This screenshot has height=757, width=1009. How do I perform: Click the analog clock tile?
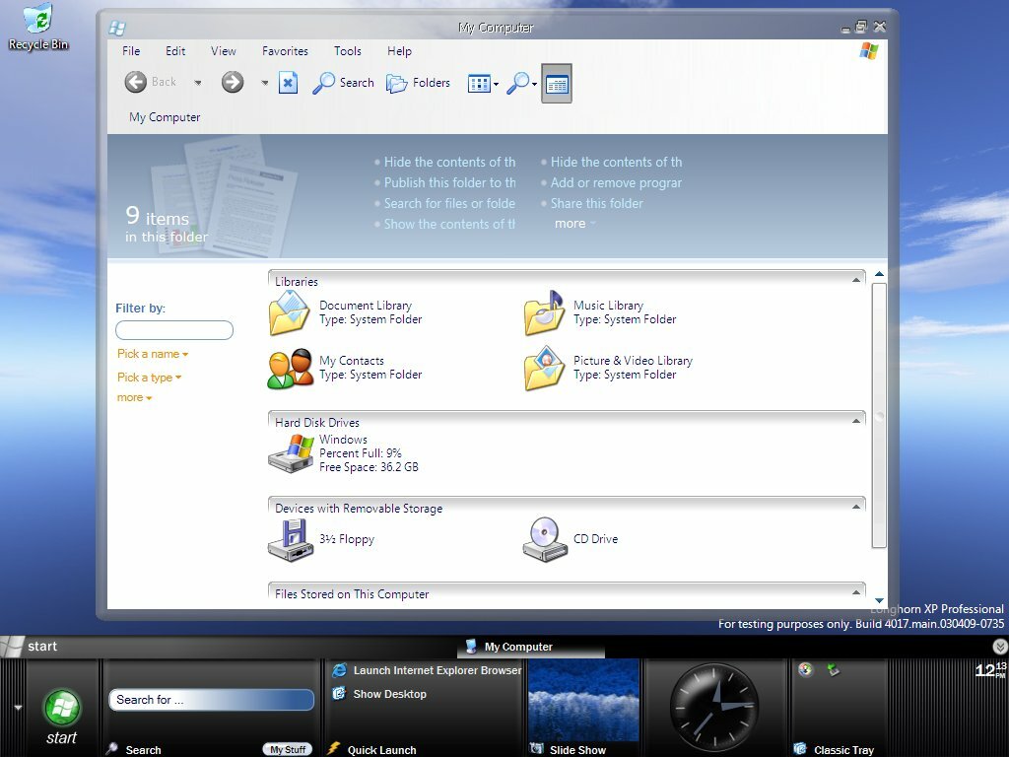(714, 706)
